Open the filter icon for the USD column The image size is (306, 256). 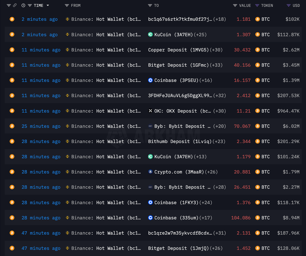pyautogui.click(x=288, y=5)
